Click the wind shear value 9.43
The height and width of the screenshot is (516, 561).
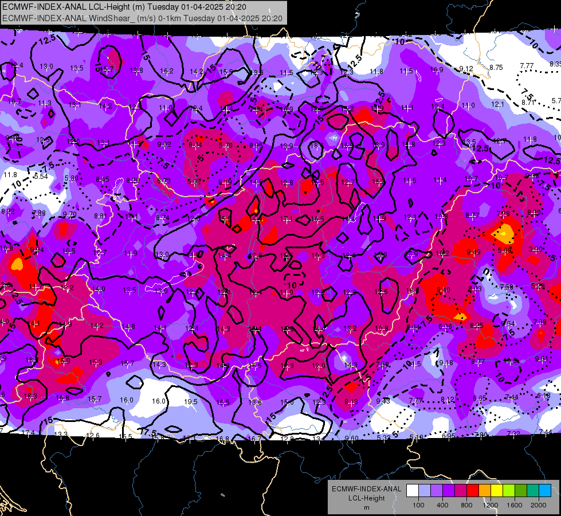coord(383,401)
